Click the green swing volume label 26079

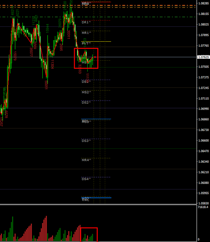(60, 23)
